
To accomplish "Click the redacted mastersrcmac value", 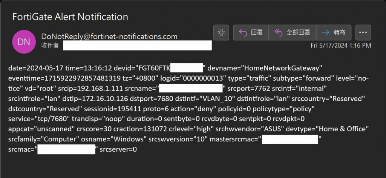I will coord(290,140).
